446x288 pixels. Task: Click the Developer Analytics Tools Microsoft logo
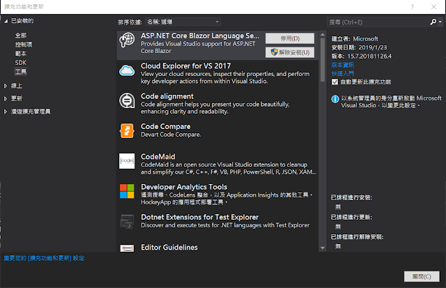tap(127, 191)
